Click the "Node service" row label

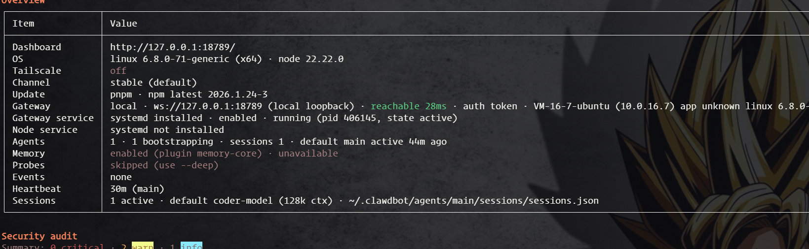click(x=45, y=130)
